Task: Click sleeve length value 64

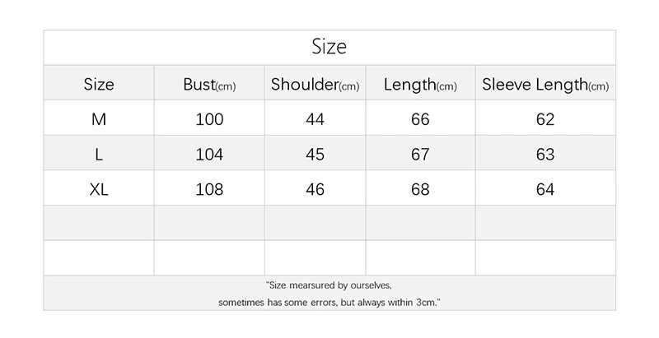Action: coord(545,189)
